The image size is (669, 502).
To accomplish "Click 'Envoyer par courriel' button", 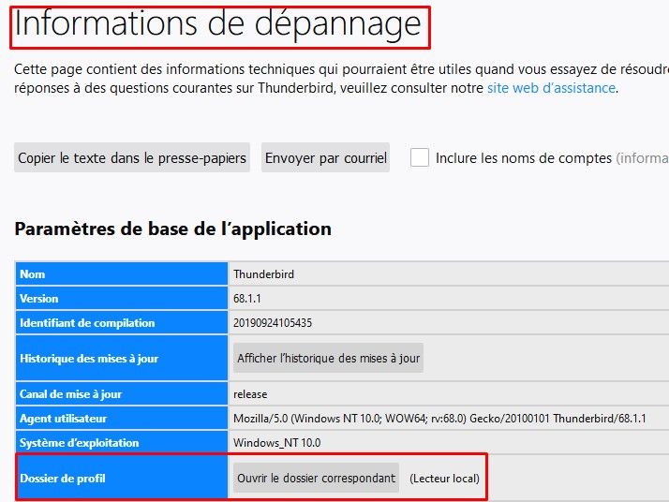I will pyautogui.click(x=325, y=157).
